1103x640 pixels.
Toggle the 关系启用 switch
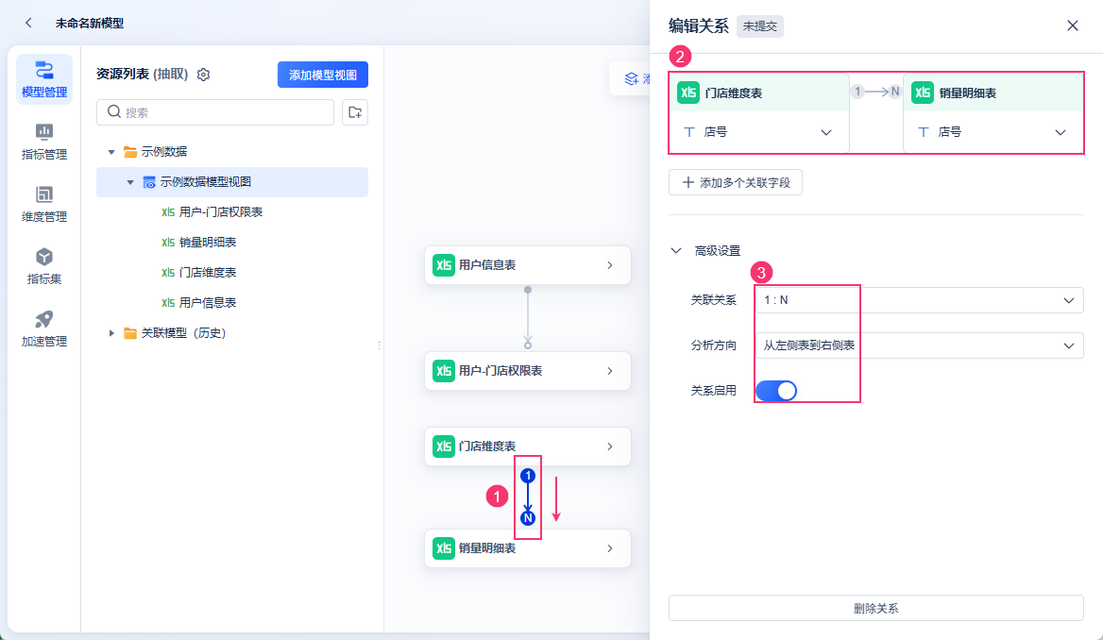pyautogui.click(x=776, y=390)
